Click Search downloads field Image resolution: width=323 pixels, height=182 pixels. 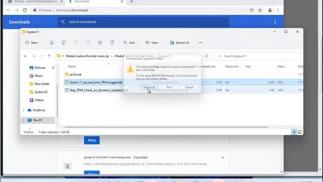[143, 22]
